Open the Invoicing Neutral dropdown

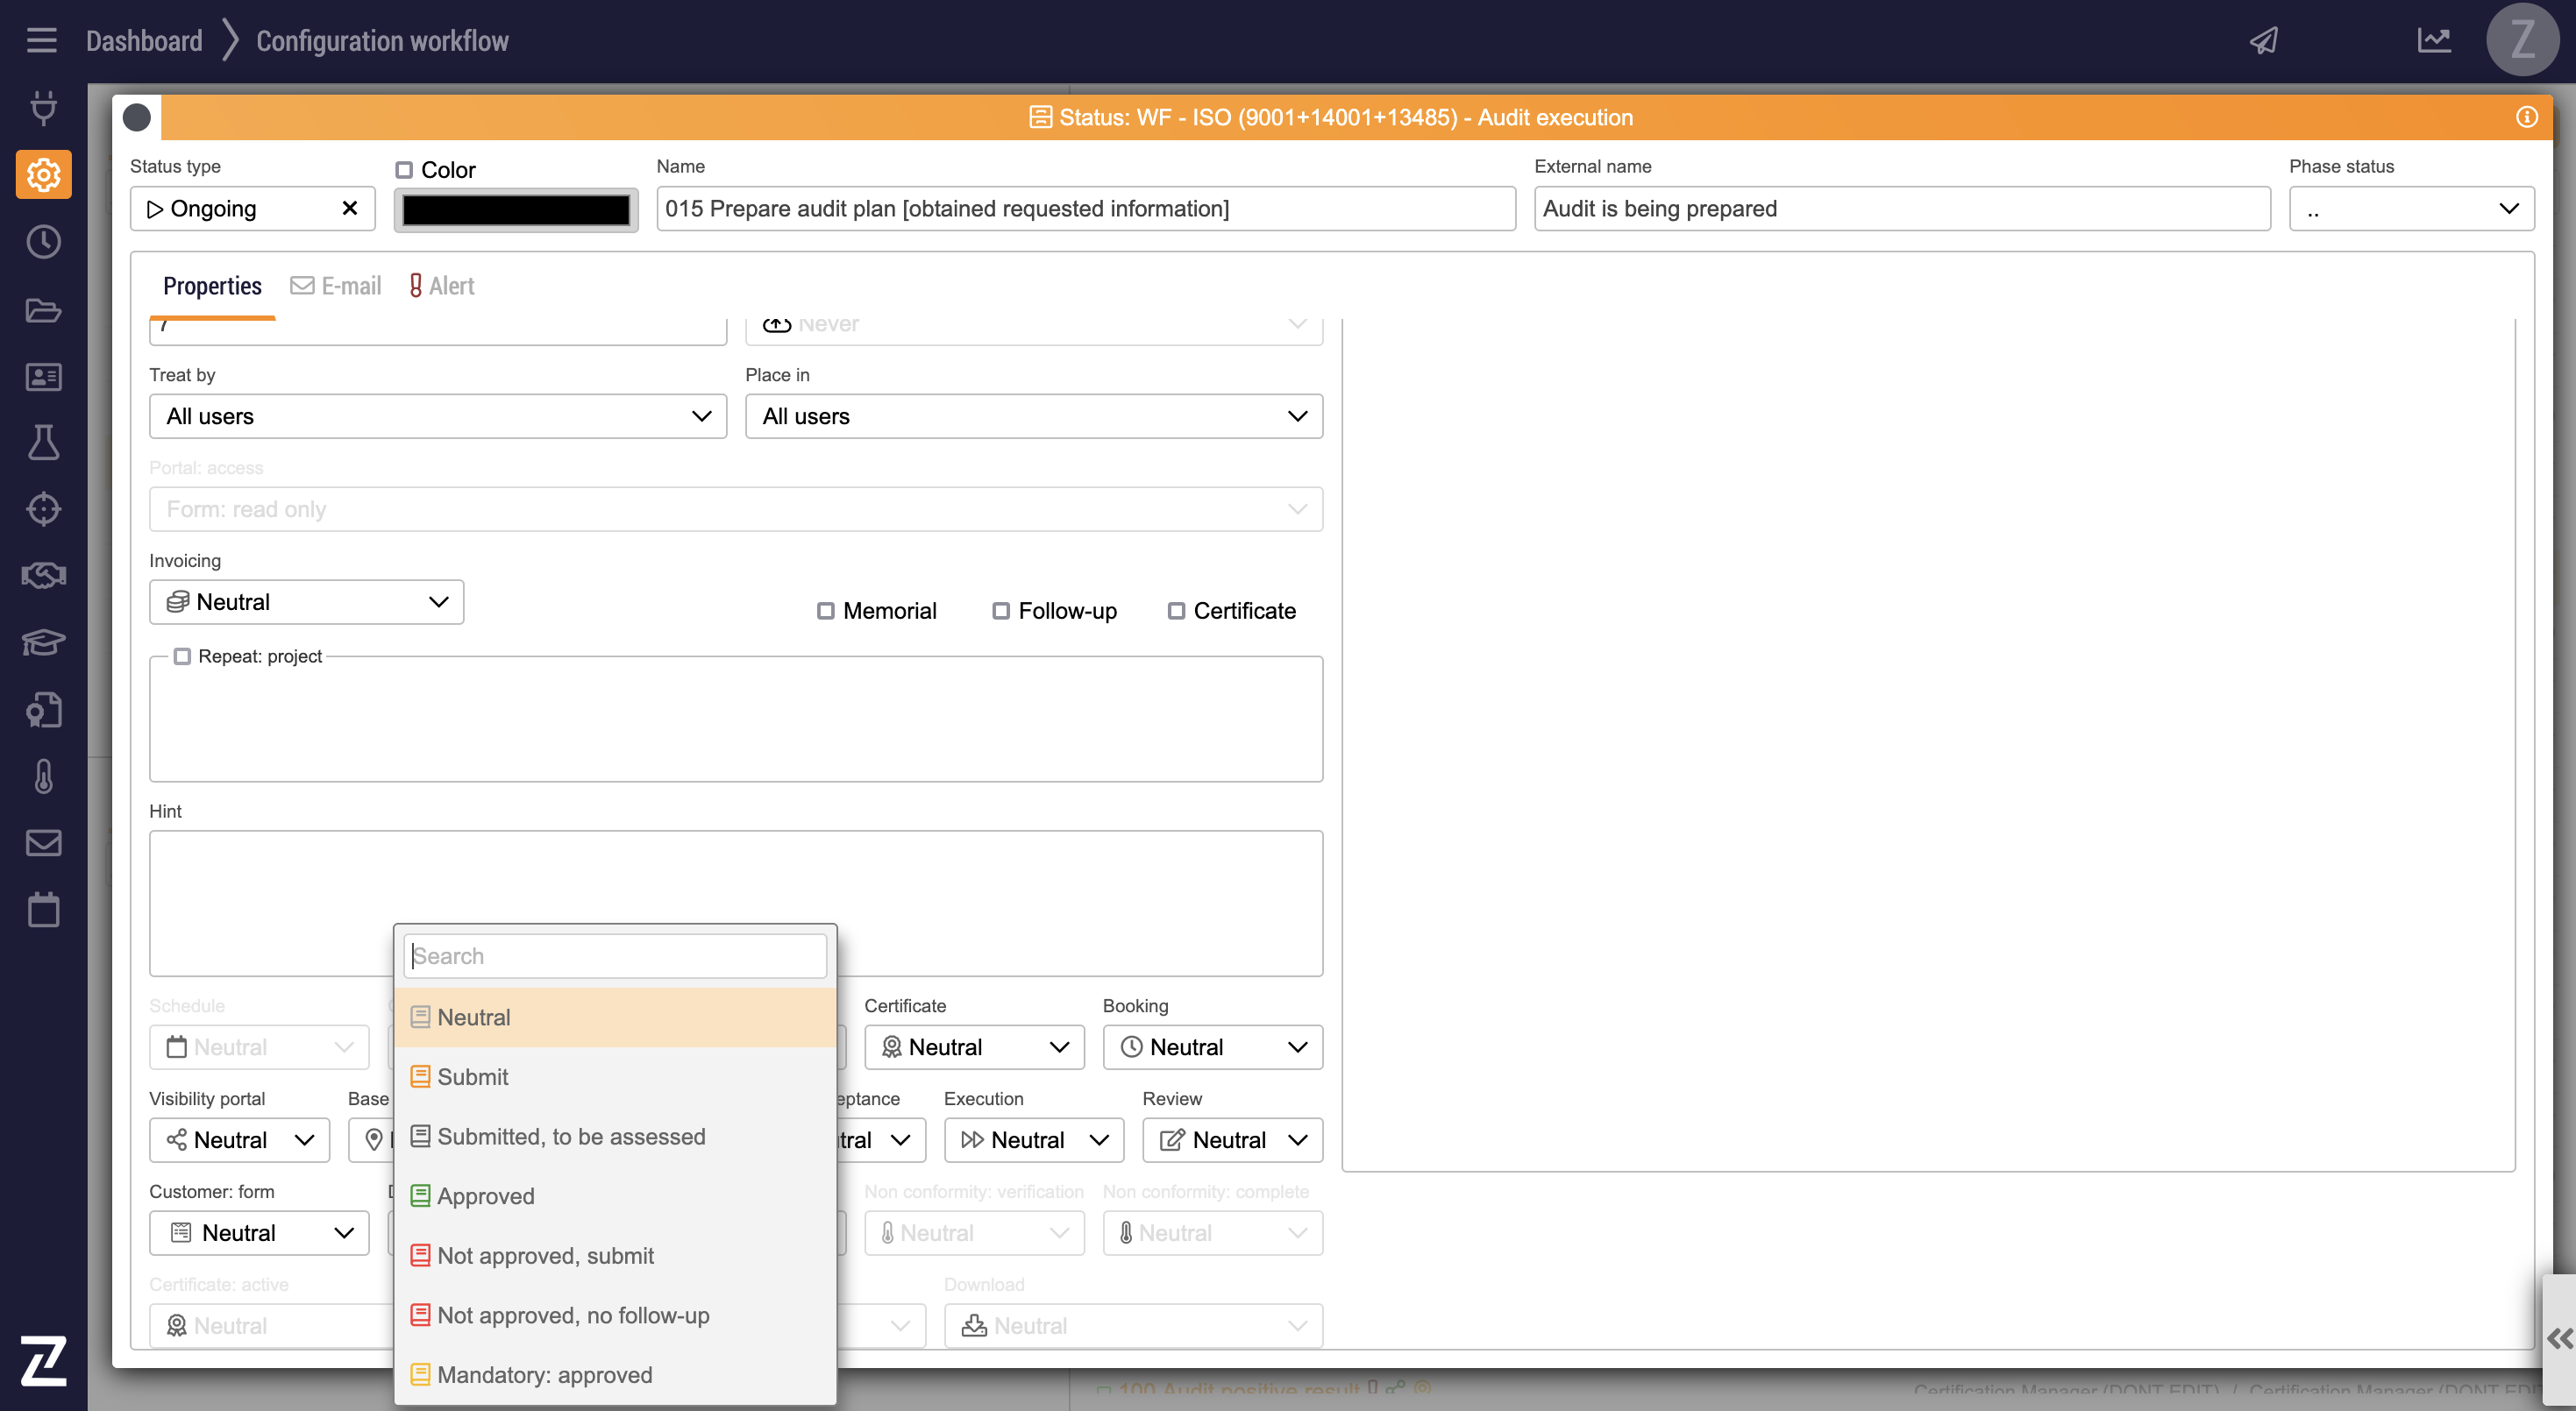click(306, 601)
